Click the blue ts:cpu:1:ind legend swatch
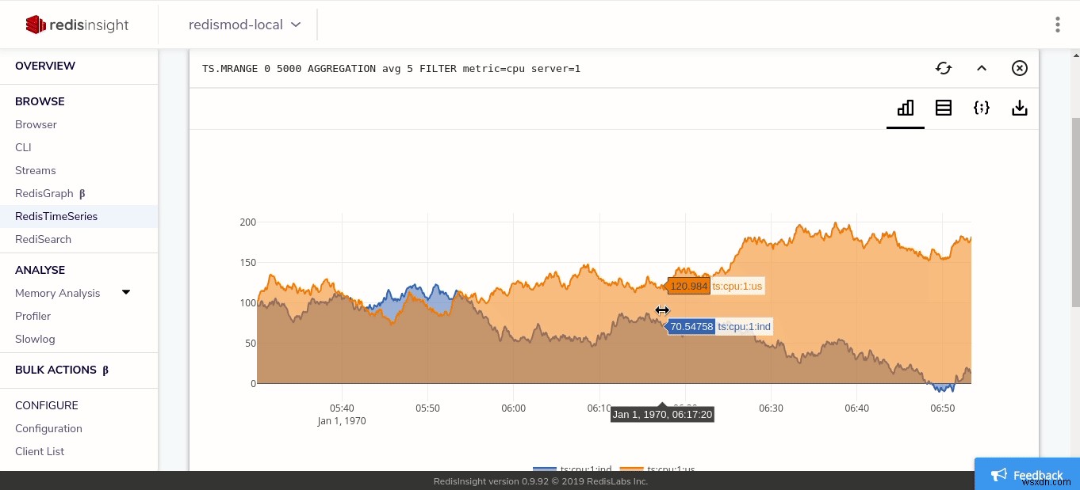This screenshot has height=490, width=1080. 545,469
